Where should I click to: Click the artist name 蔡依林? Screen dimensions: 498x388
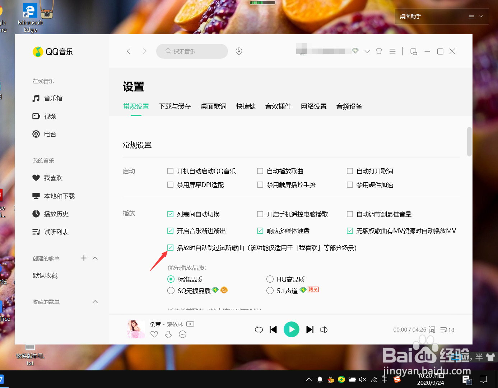click(175, 324)
